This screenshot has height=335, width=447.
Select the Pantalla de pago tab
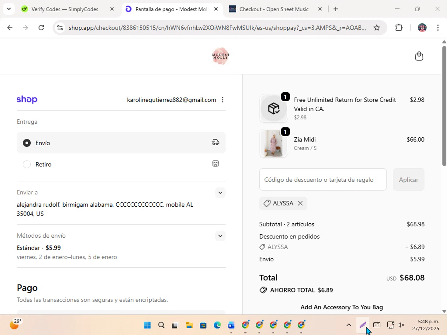(172, 9)
